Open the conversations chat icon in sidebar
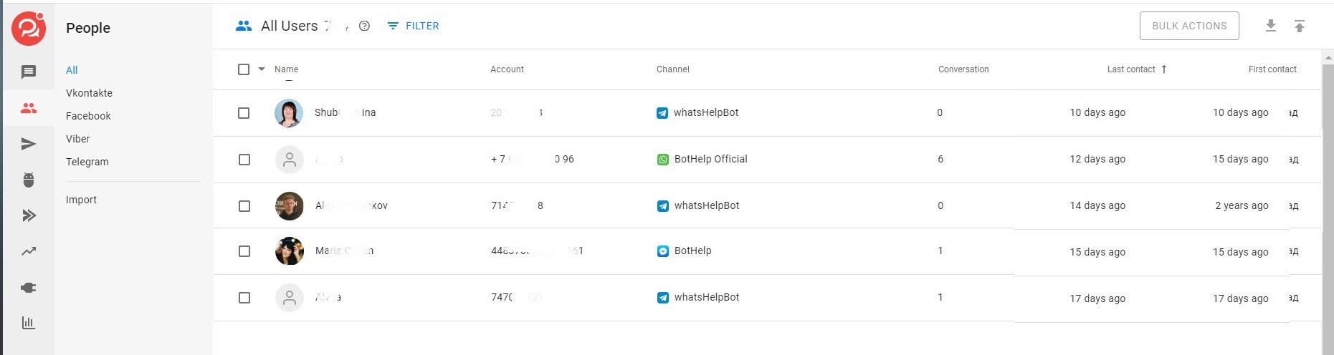 coord(29,72)
